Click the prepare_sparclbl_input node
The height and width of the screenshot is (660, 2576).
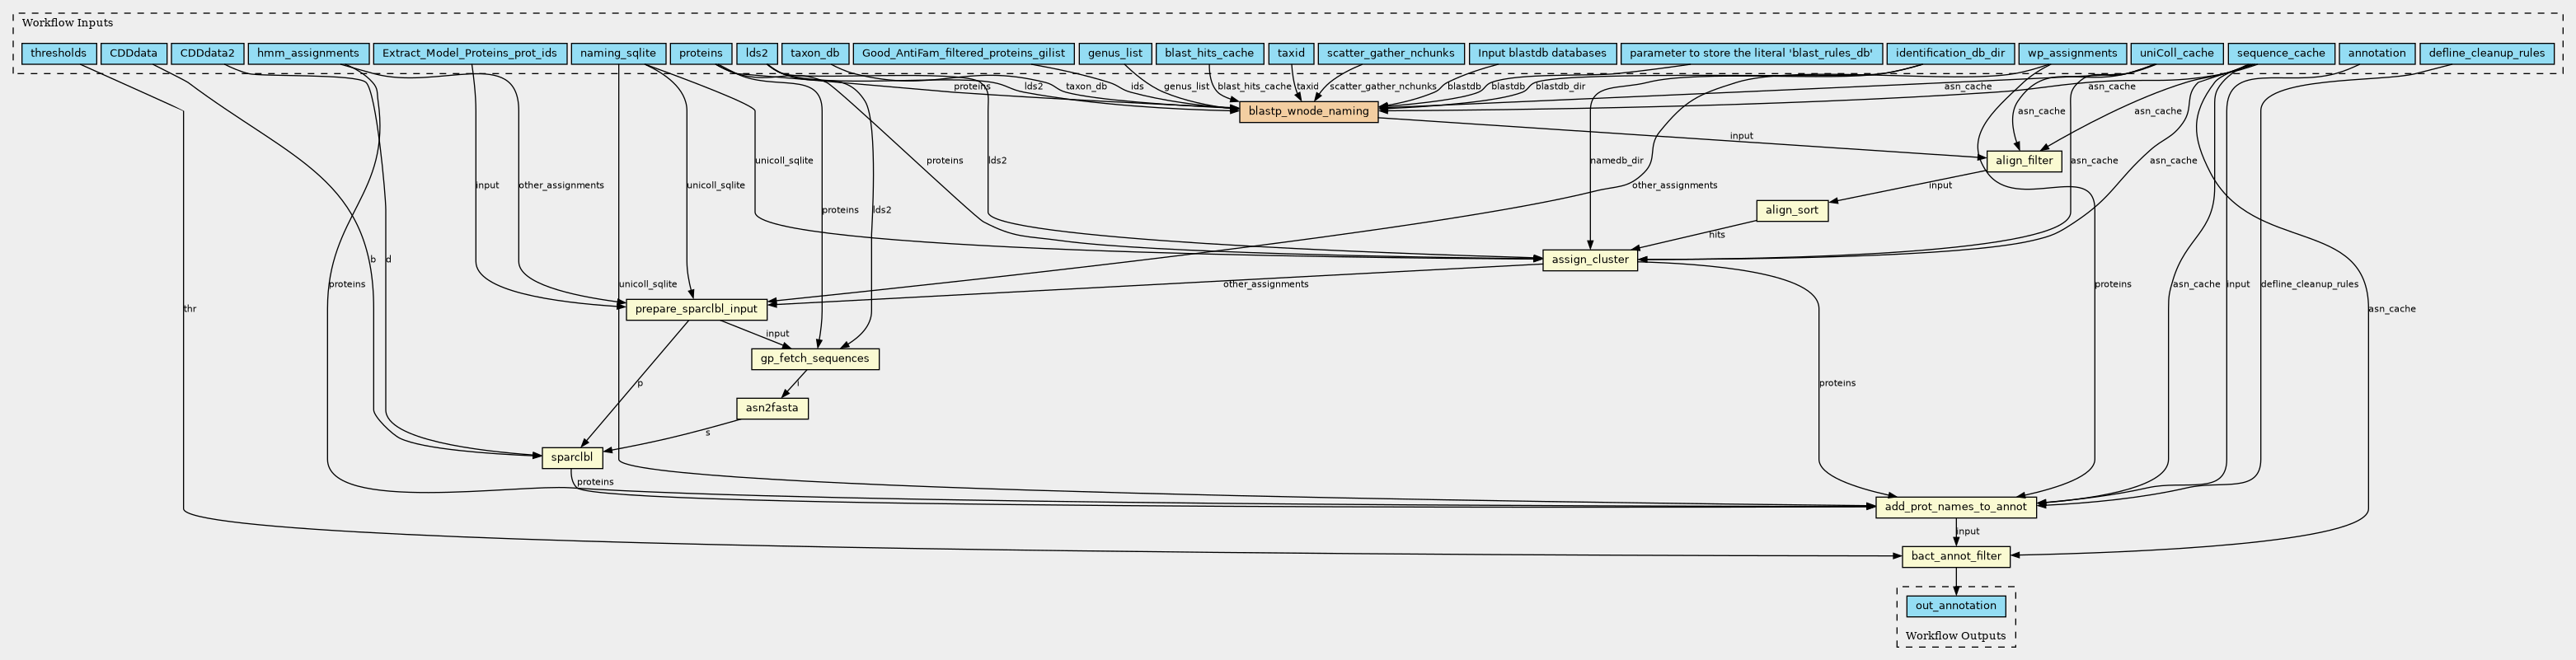click(x=697, y=309)
